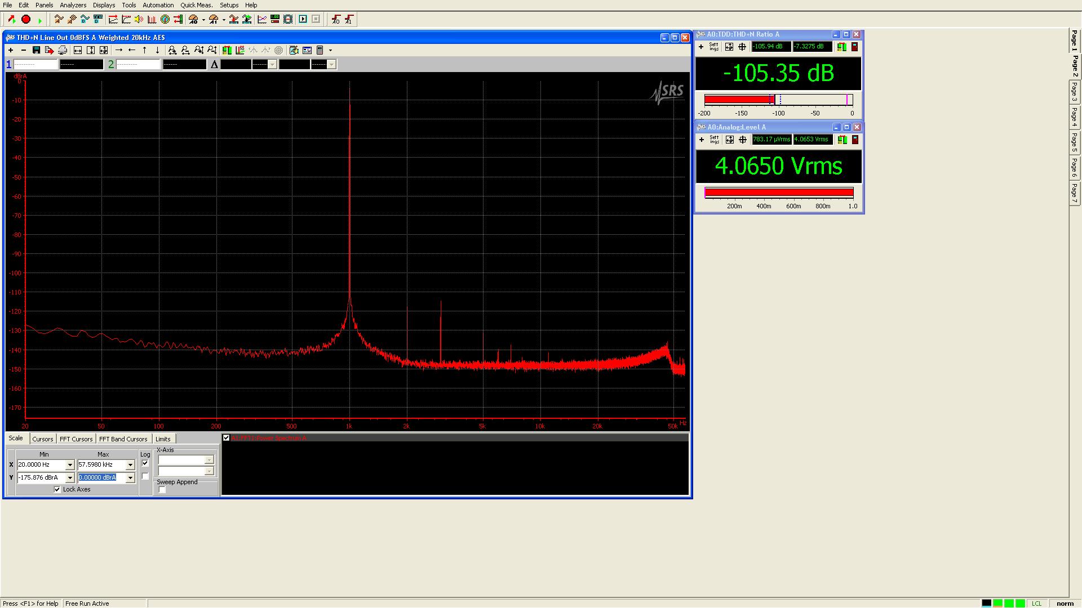Open Settings in Analog Level A panel
Screen dimensions: 1082x608
pos(715,140)
